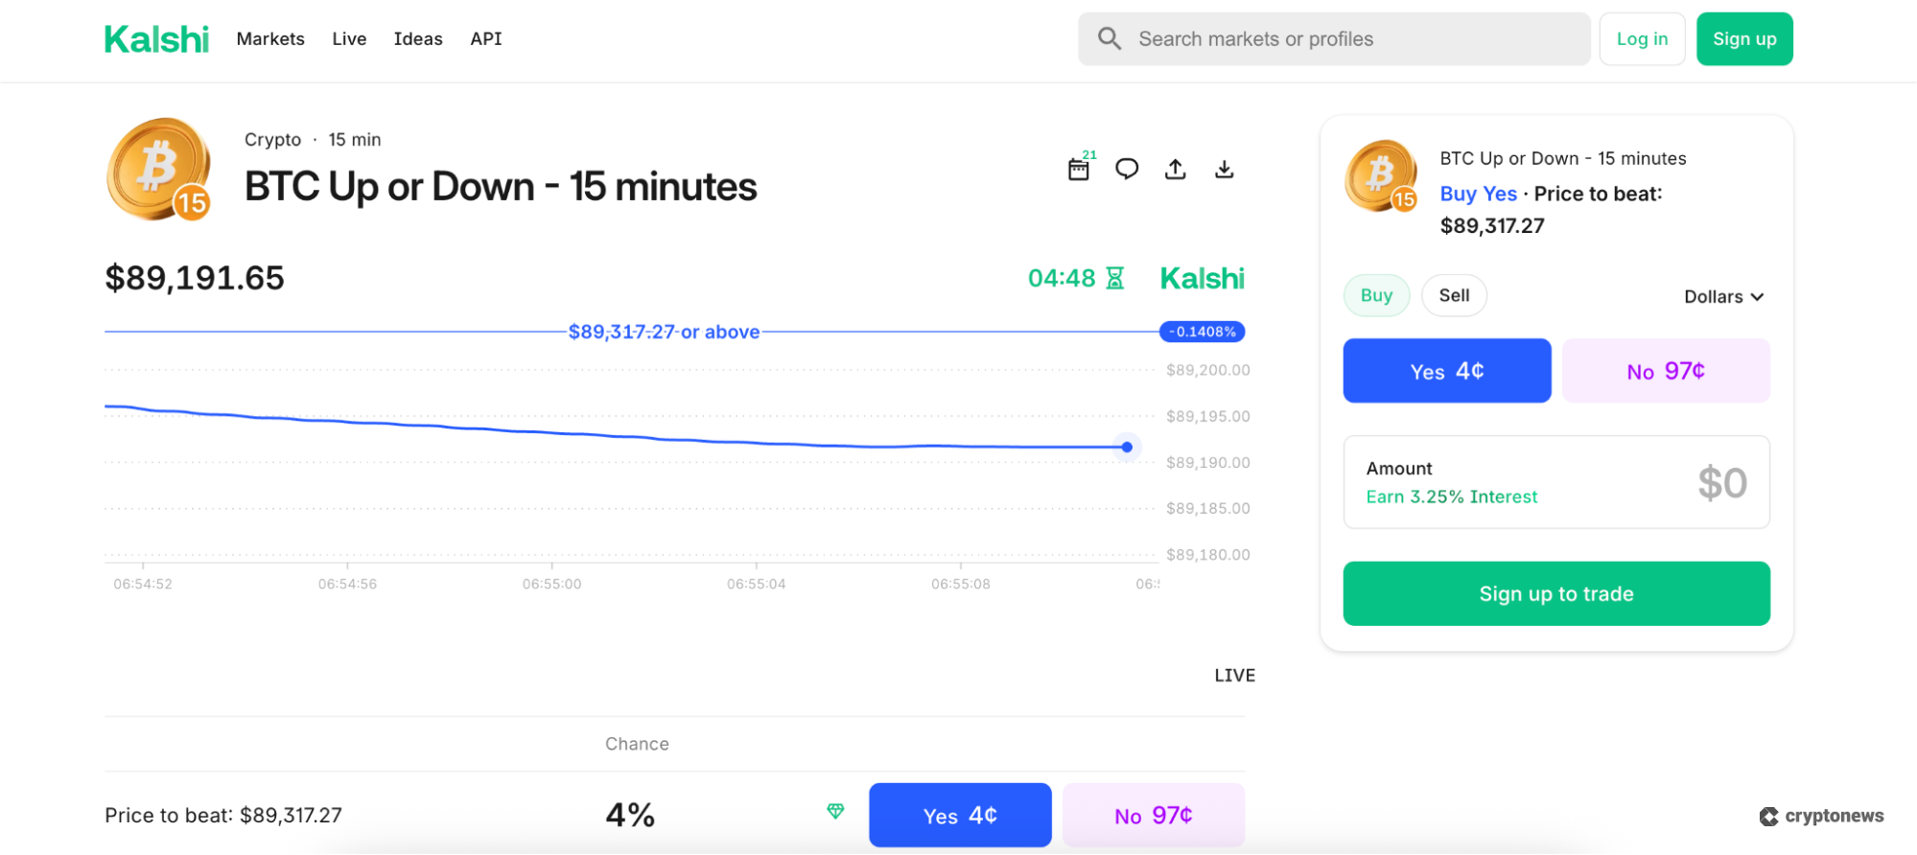Click the Crypto category link

pos(272,140)
